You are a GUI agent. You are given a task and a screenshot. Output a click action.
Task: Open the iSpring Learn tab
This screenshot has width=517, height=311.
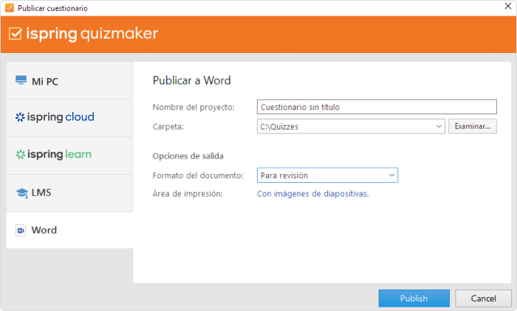69,155
